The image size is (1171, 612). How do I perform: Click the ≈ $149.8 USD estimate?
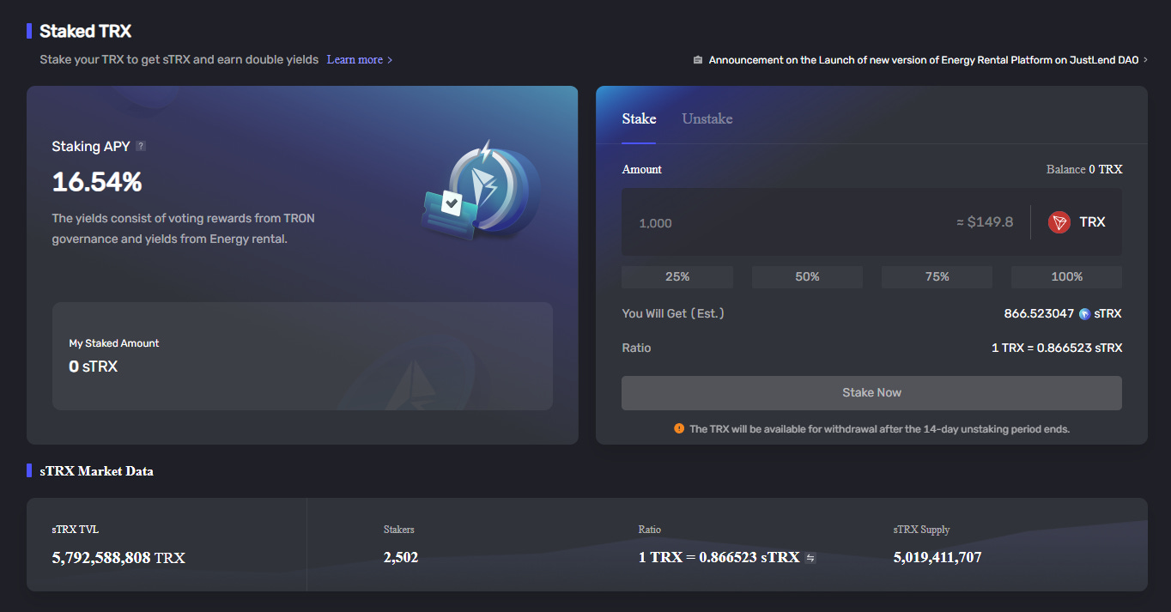985,222
